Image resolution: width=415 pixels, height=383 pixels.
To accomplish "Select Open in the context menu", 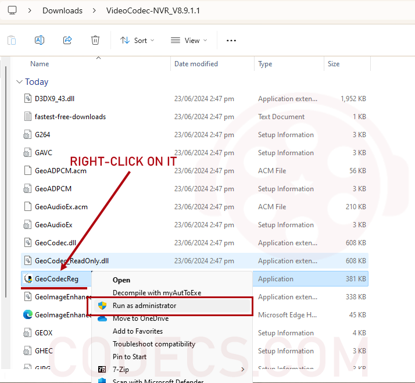I will pyautogui.click(x=121, y=280).
